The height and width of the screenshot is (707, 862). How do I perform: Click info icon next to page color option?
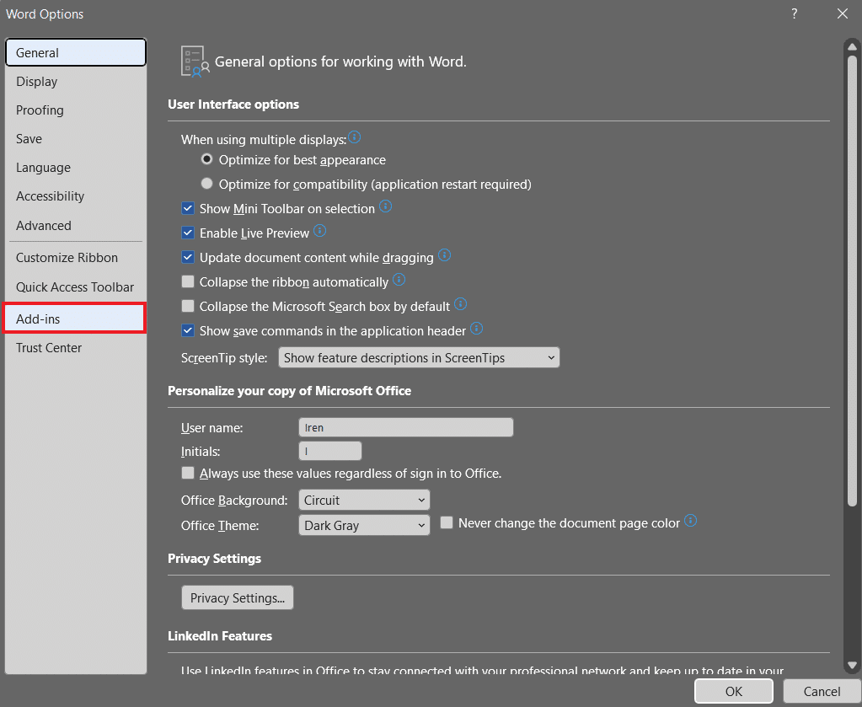coord(691,521)
